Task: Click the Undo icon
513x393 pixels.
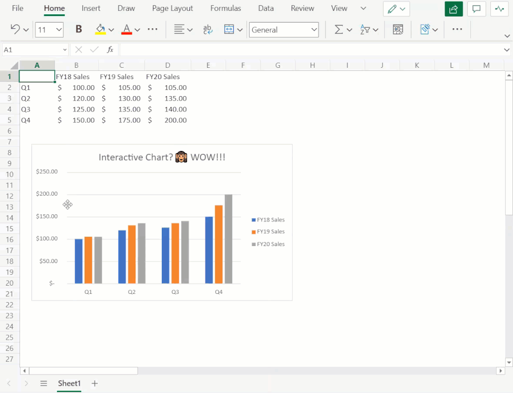Action: 14,29
